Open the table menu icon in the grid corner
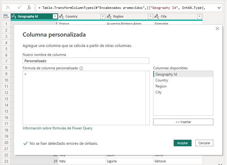 tap(6, 16)
